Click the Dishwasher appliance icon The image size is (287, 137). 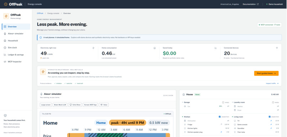(185, 121)
